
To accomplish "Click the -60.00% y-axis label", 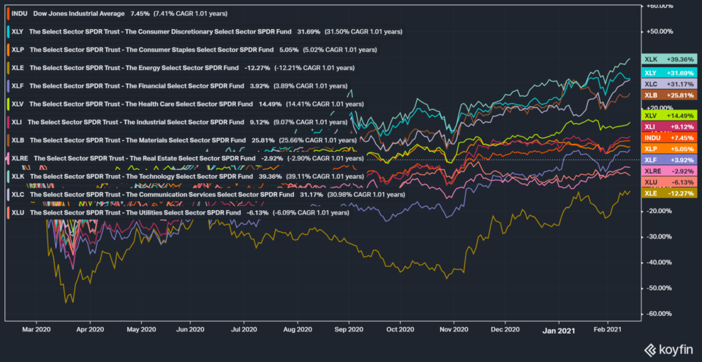I will [660, 314].
